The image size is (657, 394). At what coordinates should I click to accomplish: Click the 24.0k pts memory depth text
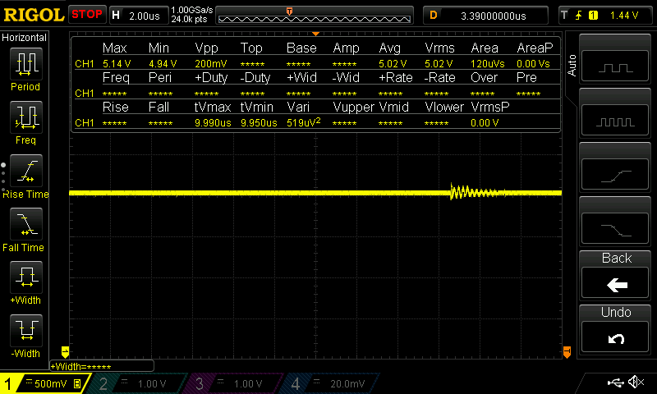coord(189,19)
